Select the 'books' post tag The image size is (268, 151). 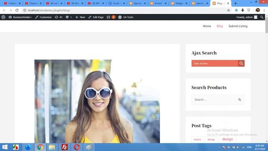(x=197, y=140)
